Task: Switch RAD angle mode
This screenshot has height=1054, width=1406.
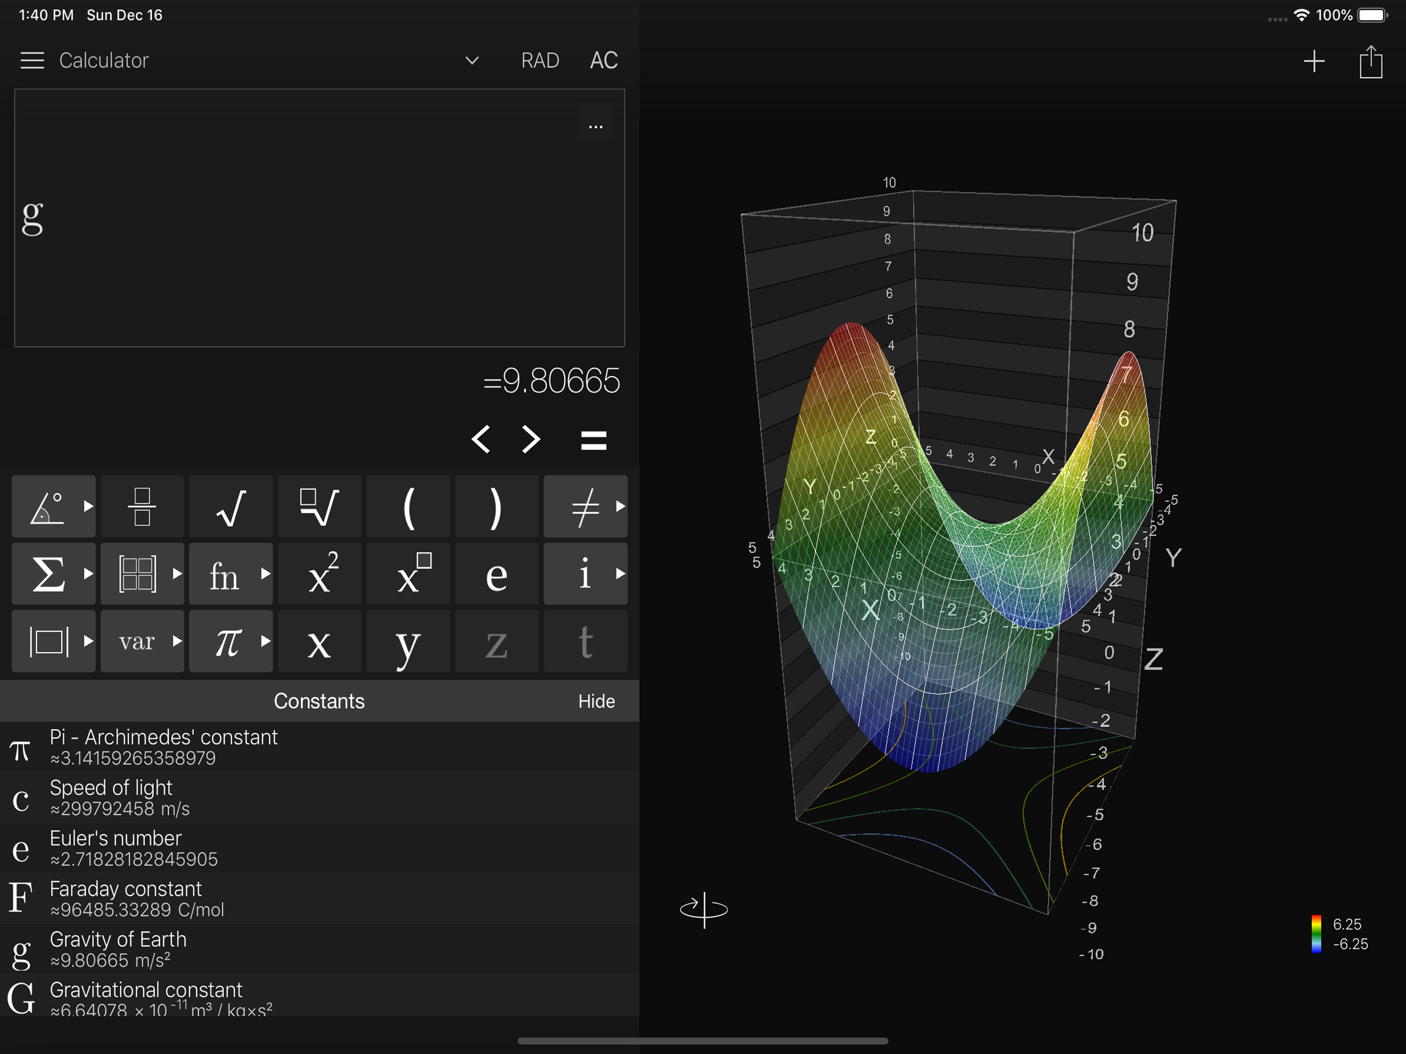Action: click(x=540, y=60)
